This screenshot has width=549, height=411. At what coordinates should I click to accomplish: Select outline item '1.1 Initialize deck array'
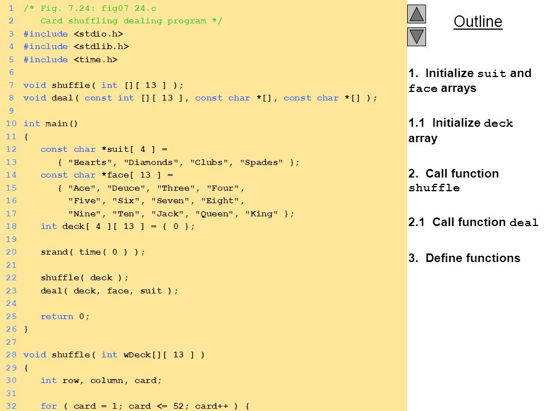(x=461, y=130)
